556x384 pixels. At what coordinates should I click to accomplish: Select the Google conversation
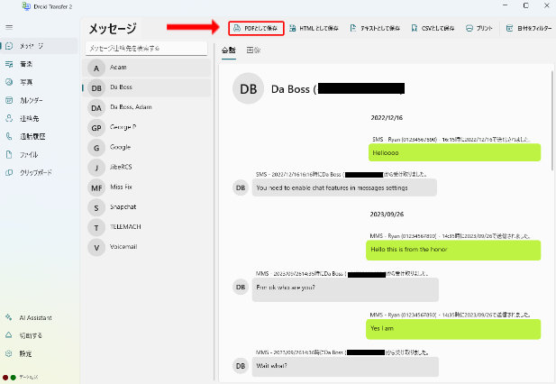pos(146,148)
